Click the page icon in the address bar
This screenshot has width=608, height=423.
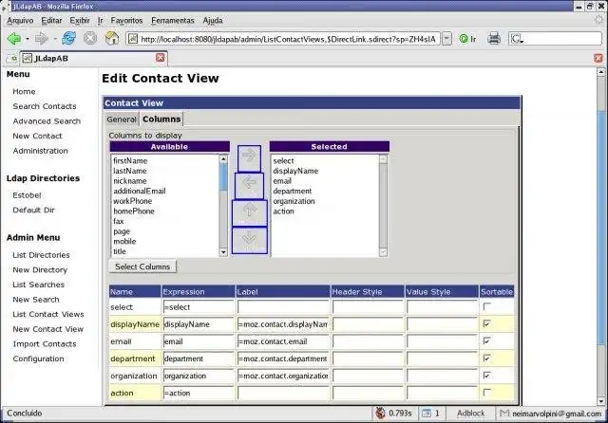click(x=133, y=39)
